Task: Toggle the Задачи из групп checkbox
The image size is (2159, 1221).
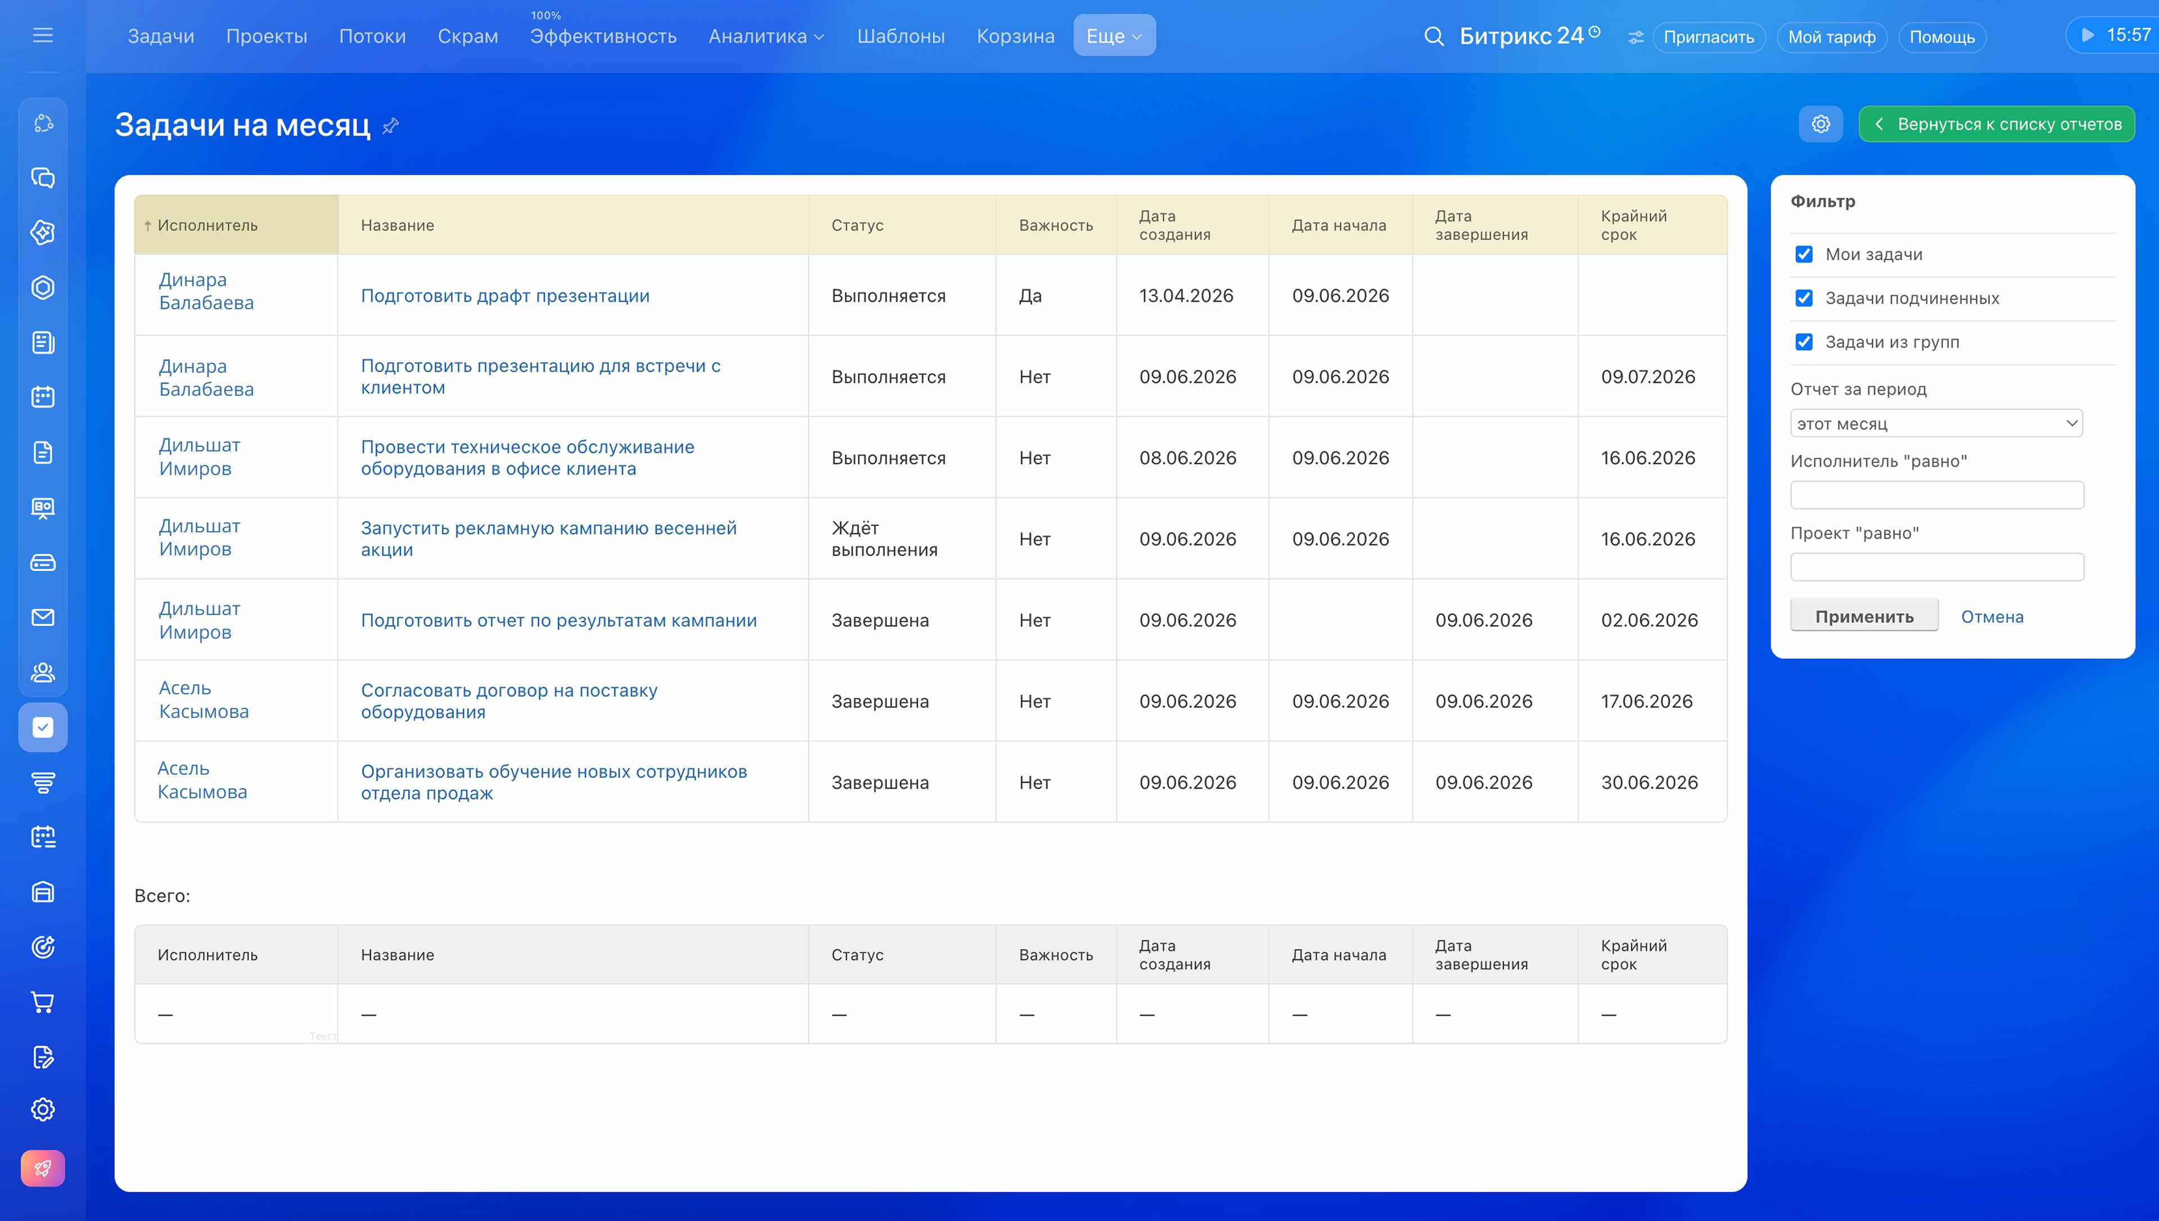Action: click(x=1804, y=342)
